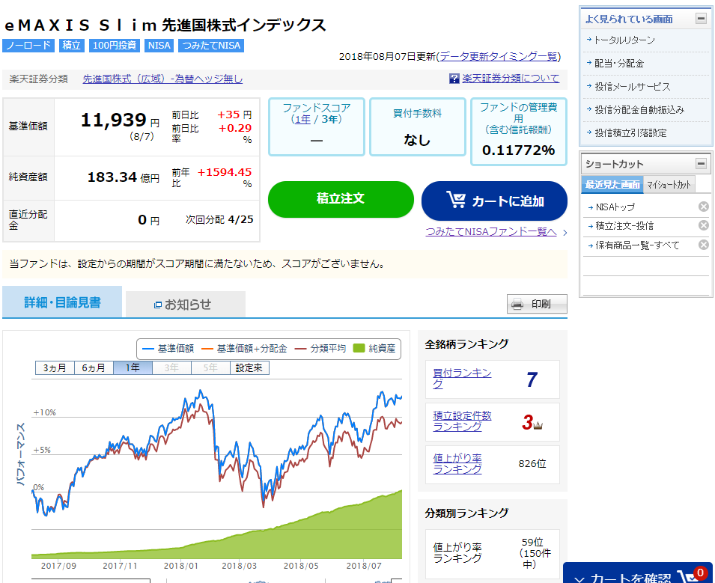Set chart period to 設定来
The width and height of the screenshot is (715, 583).
249,368
